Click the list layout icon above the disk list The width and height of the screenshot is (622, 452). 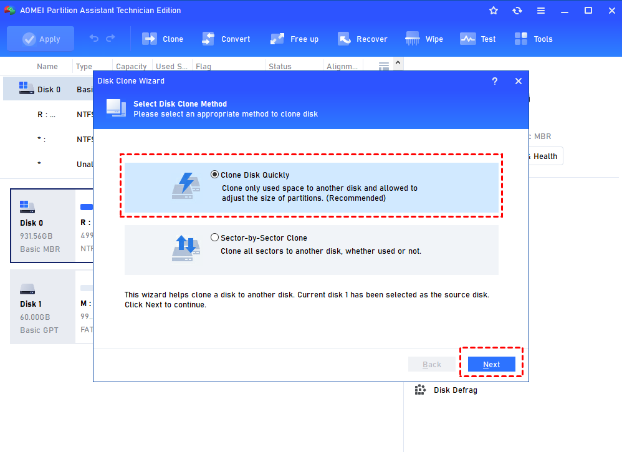coord(383,65)
